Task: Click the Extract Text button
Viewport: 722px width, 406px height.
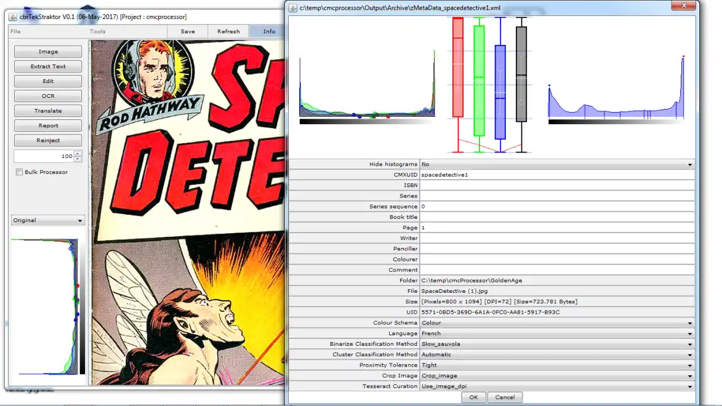Action: coord(48,66)
